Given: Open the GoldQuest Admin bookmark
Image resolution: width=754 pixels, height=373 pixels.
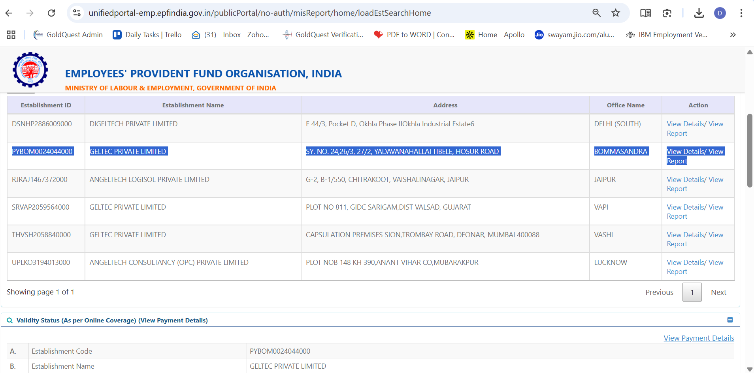Looking at the screenshot, I should pos(68,35).
